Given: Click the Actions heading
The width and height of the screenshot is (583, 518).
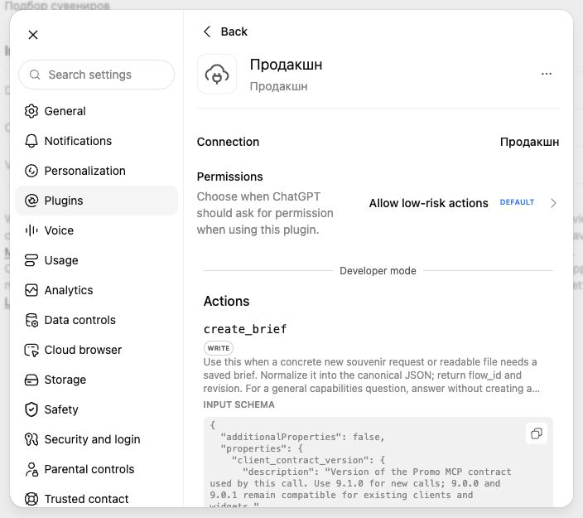Looking at the screenshot, I should point(226,301).
